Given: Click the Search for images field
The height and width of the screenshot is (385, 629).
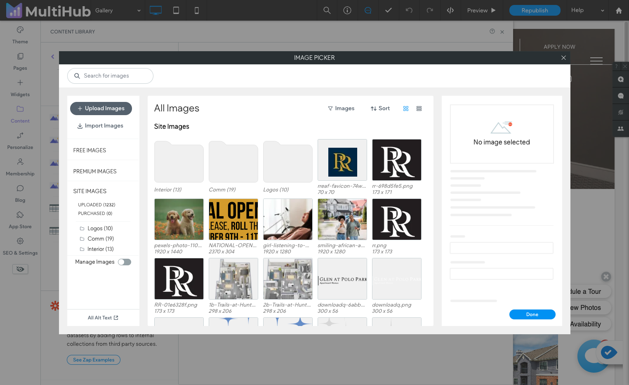Looking at the screenshot, I should (110, 76).
